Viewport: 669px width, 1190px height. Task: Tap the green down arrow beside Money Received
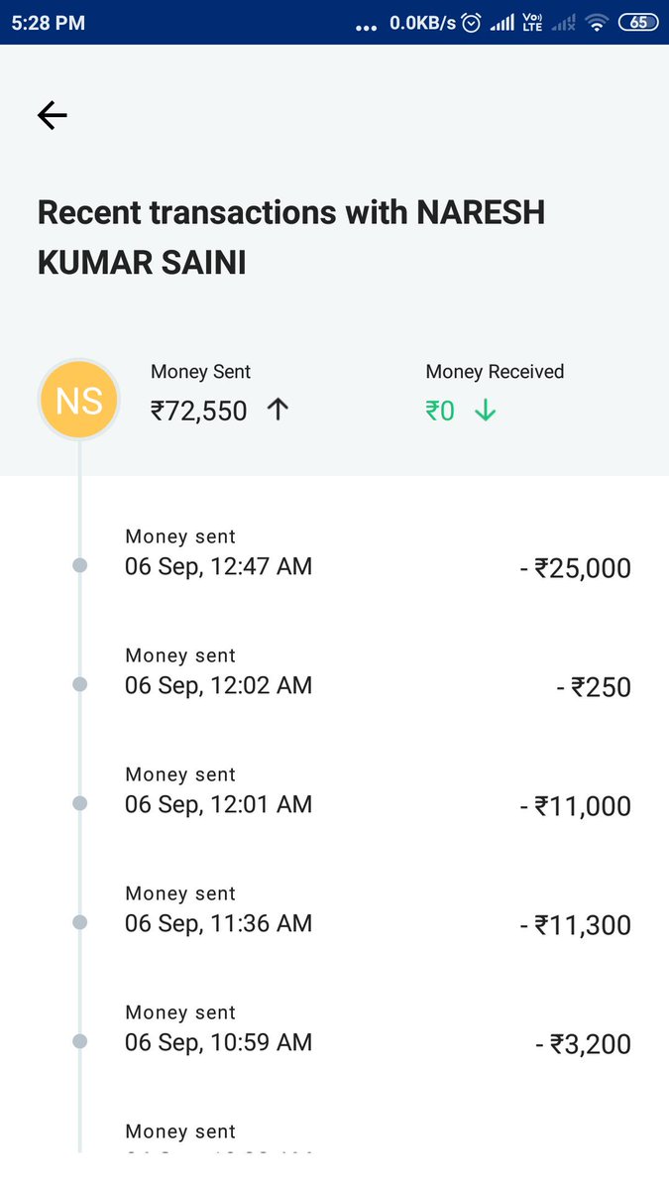point(485,410)
